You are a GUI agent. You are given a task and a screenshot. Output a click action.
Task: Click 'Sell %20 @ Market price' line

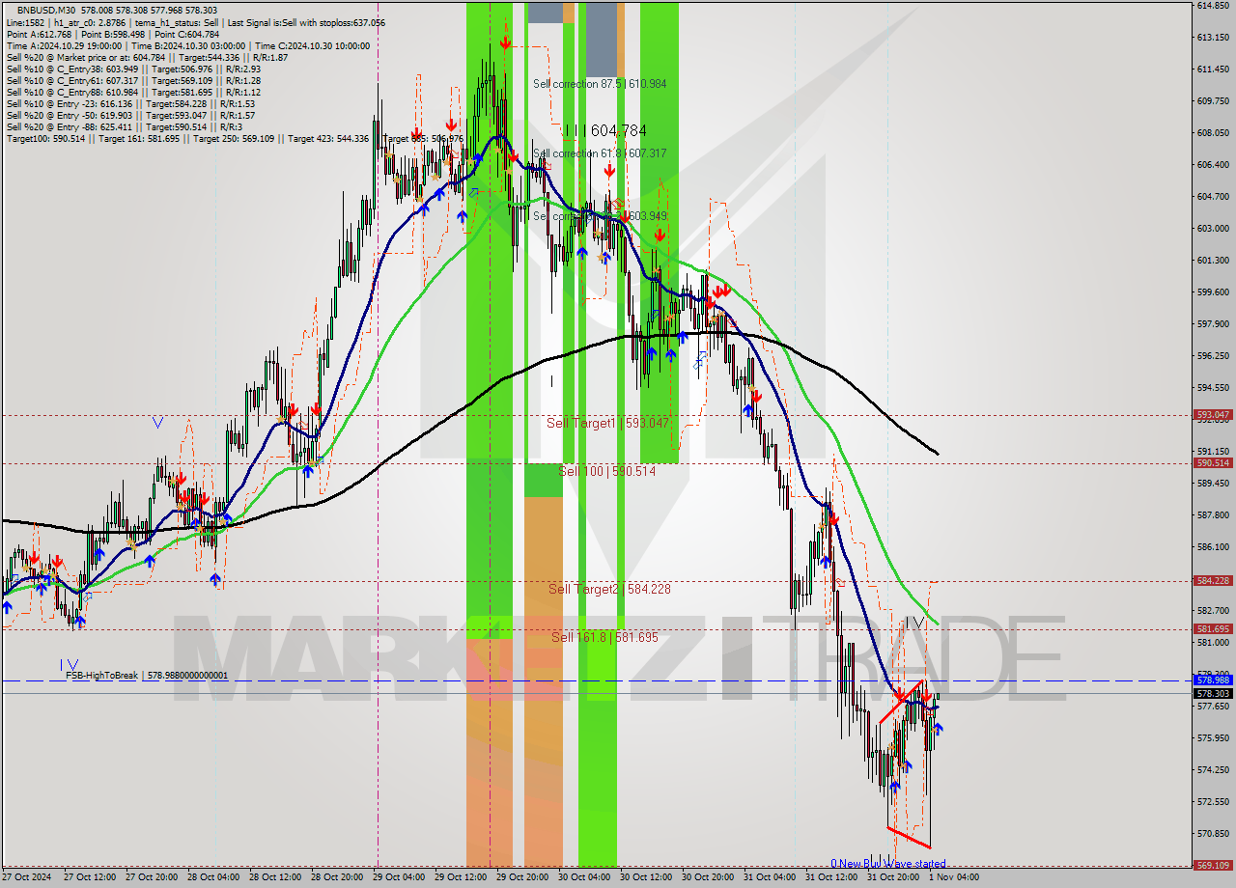(147, 57)
